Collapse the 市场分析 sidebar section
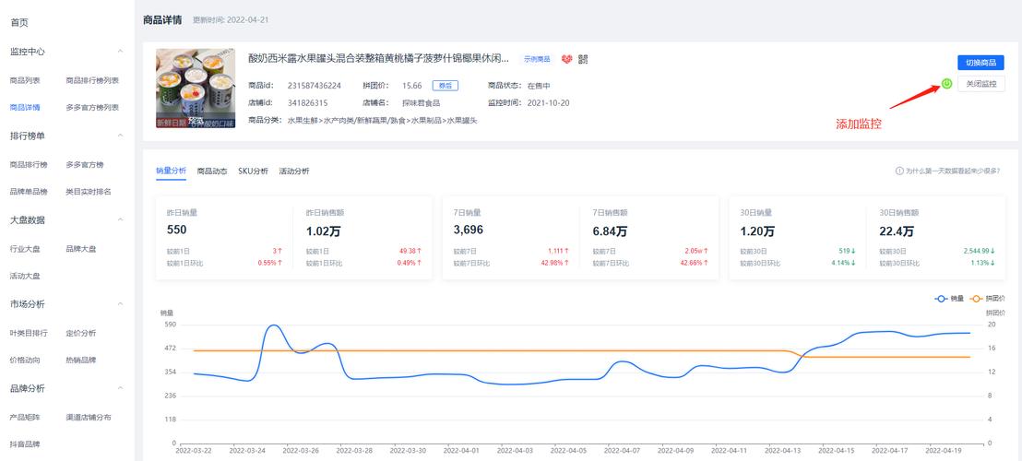This screenshot has width=1022, height=461. tap(120, 303)
